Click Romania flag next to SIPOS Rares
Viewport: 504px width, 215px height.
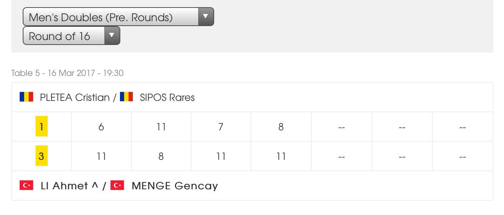click(x=126, y=97)
